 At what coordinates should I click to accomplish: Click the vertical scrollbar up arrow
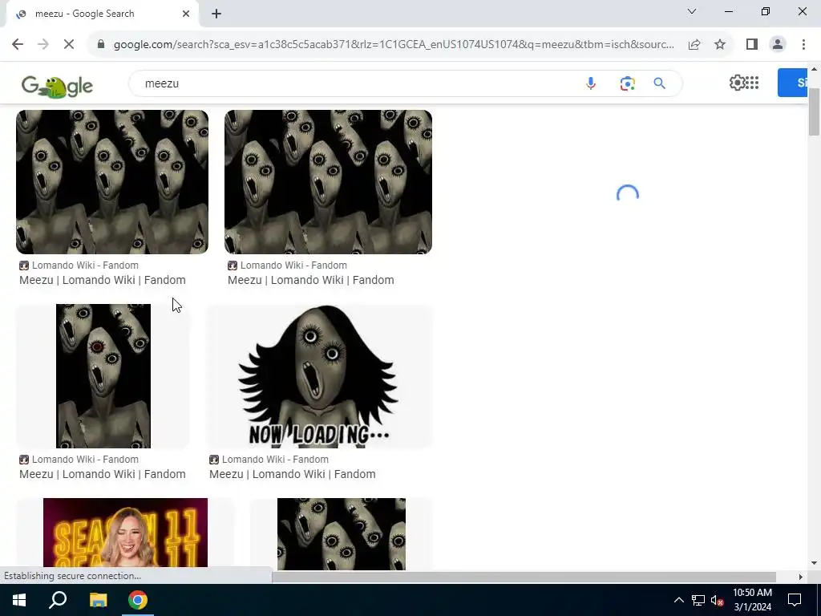[x=815, y=69]
